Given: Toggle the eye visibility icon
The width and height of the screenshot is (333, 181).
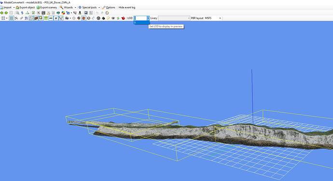Looking at the screenshot, I should [113, 18].
